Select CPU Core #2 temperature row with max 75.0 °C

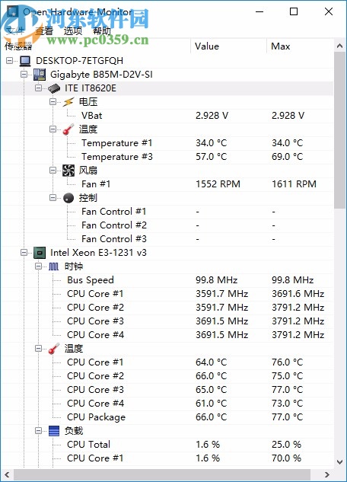[167, 376]
